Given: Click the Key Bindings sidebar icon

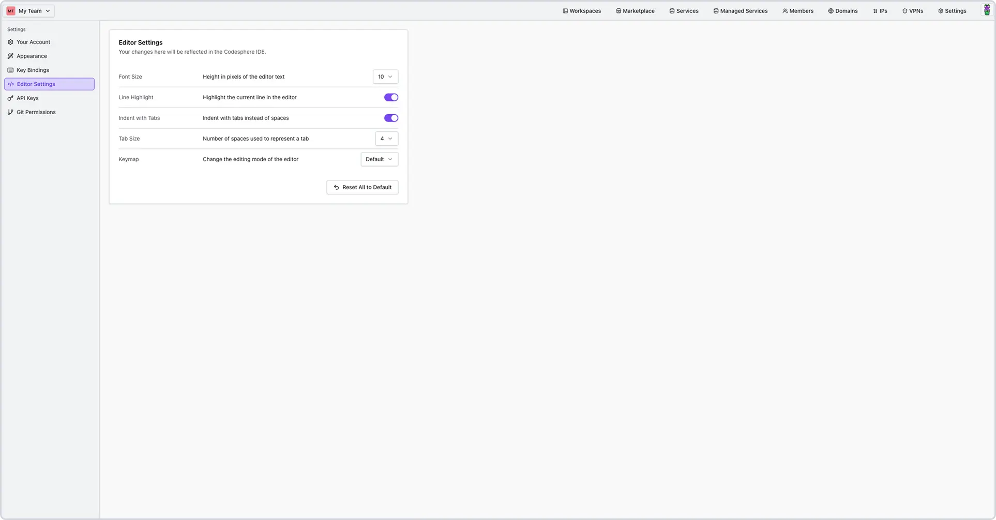Looking at the screenshot, I should 10,70.
